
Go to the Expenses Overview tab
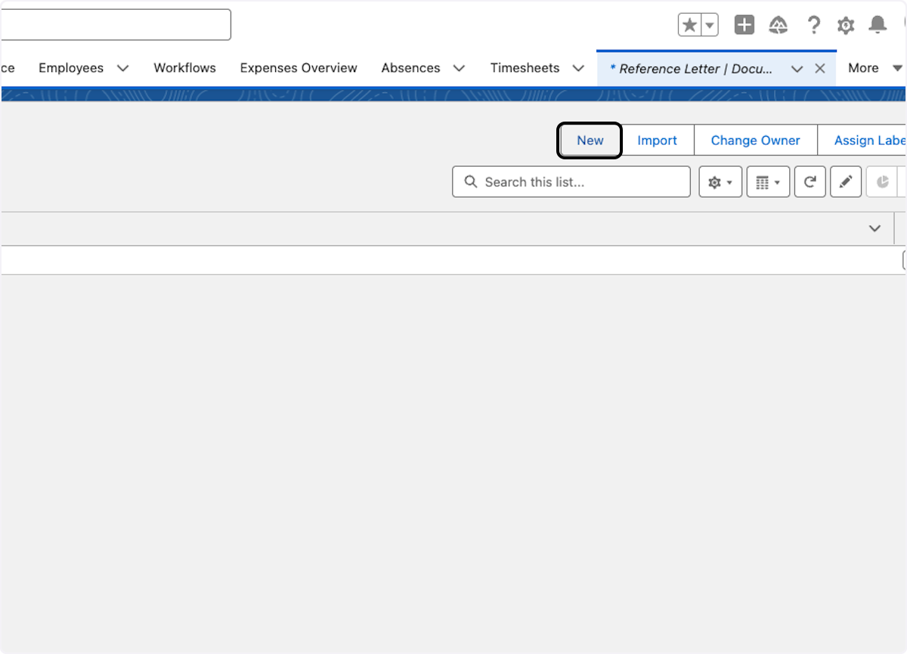point(299,68)
